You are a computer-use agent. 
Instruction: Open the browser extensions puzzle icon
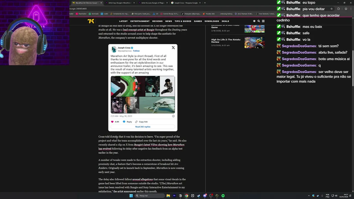[x=339, y=9]
